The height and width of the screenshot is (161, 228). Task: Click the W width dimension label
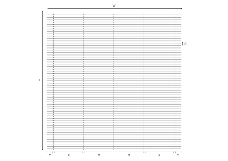point(114,5)
